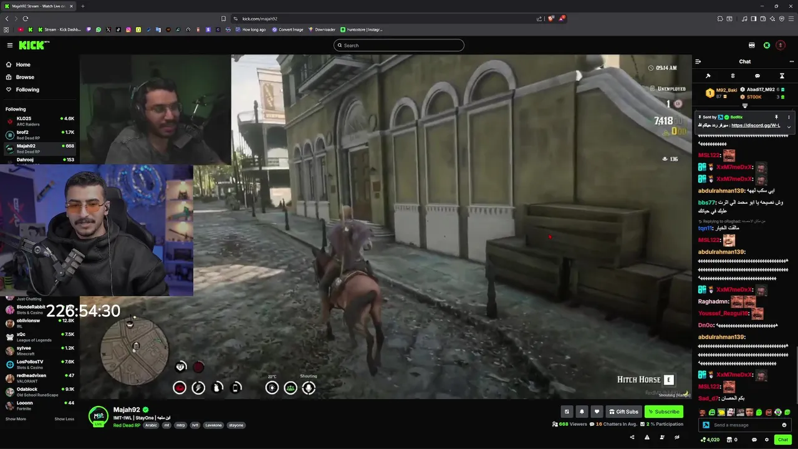Expand the pinned message chevron
Viewport: 798px width, 449px height.
pyautogui.click(x=789, y=126)
